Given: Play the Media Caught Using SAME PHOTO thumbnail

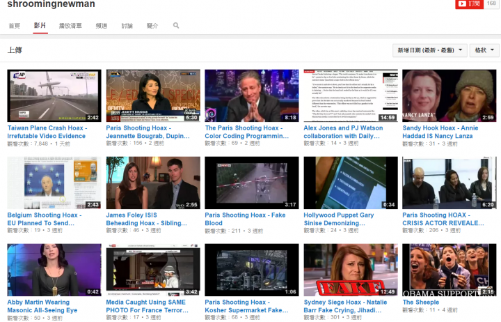Looking at the screenshot, I should [x=153, y=270].
